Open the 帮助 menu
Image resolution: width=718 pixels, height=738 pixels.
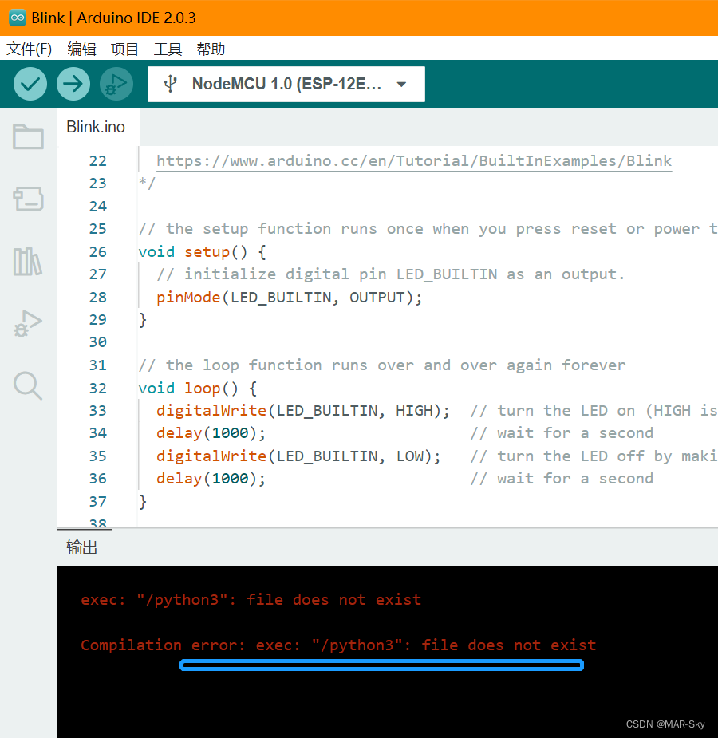coord(211,49)
